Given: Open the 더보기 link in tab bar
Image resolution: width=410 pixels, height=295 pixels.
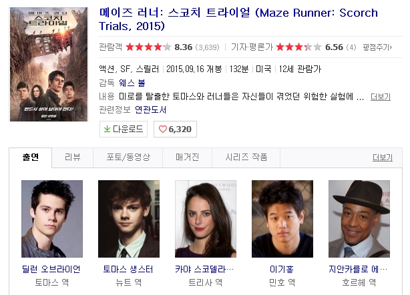Looking at the screenshot, I should coord(383,158).
